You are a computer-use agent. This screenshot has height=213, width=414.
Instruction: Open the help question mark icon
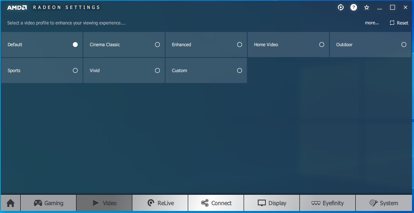354,7
